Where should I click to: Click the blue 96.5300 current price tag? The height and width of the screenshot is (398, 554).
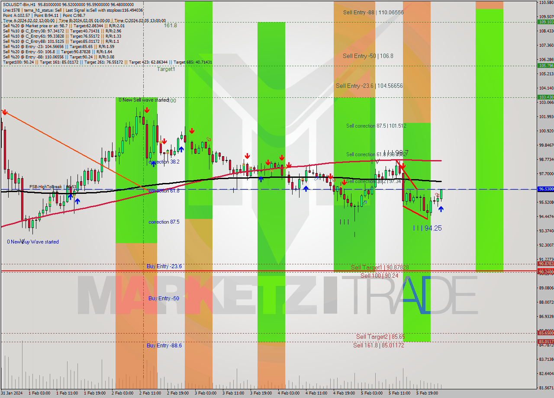click(x=545, y=189)
